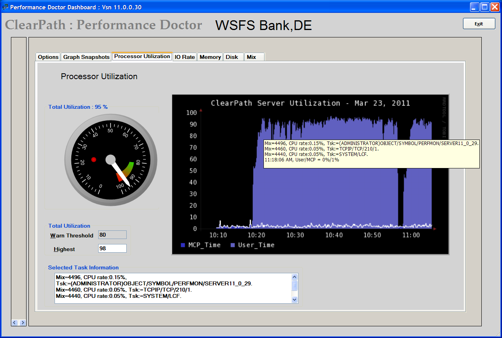502x338 pixels.
Task: Click the Highest label
Action: tap(64, 249)
